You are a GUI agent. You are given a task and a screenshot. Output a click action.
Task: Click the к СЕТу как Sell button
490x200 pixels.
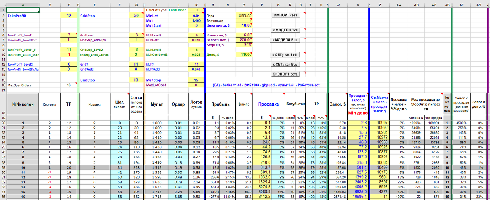(285, 55)
